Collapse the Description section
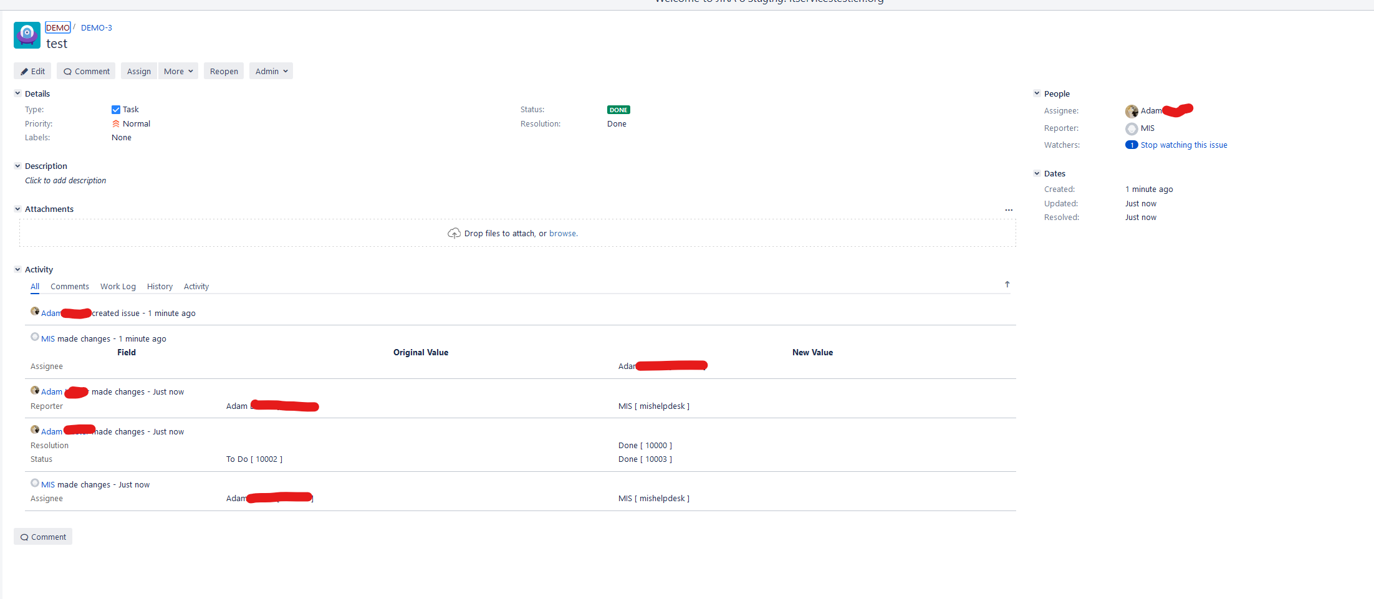The image size is (1374, 599). point(17,166)
